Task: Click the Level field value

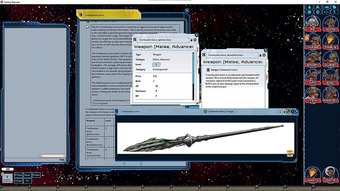Action: (x=156, y=64)
